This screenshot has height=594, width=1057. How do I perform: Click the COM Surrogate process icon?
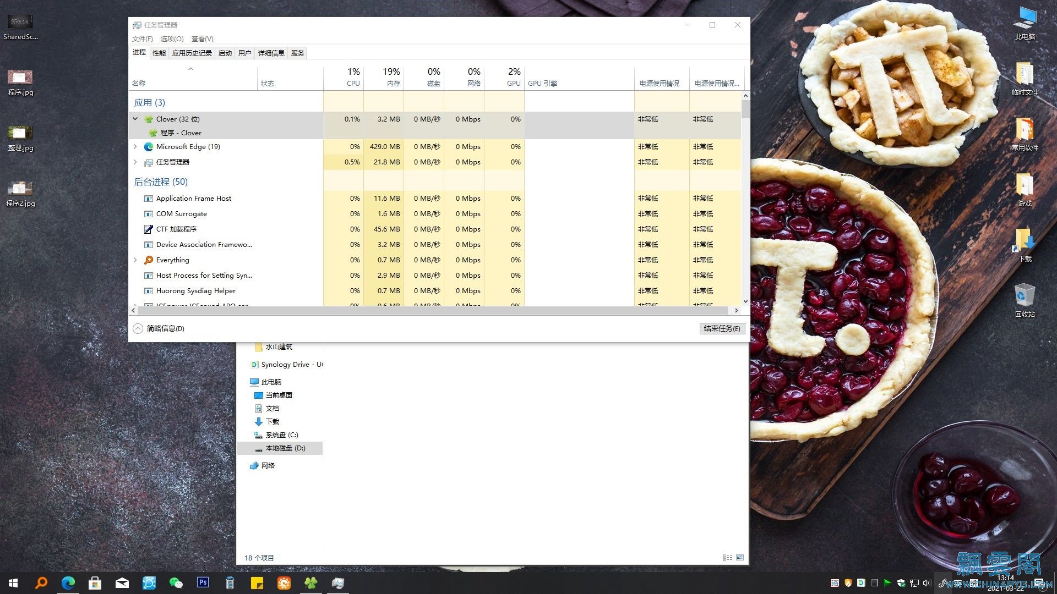coord(149,214)
